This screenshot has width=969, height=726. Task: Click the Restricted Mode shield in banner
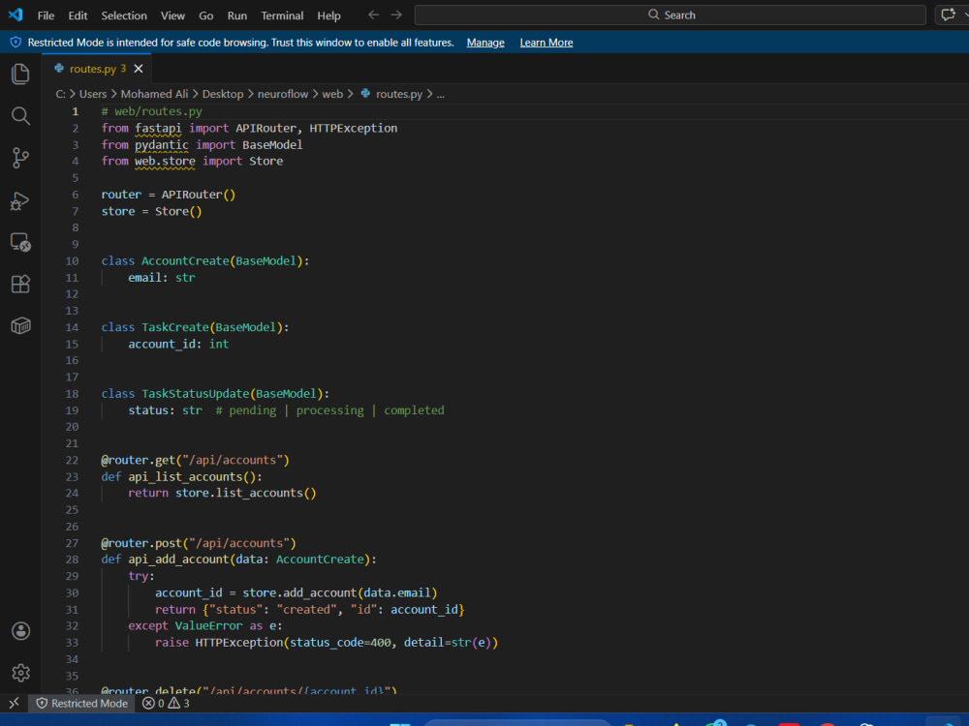click(16, 42)
